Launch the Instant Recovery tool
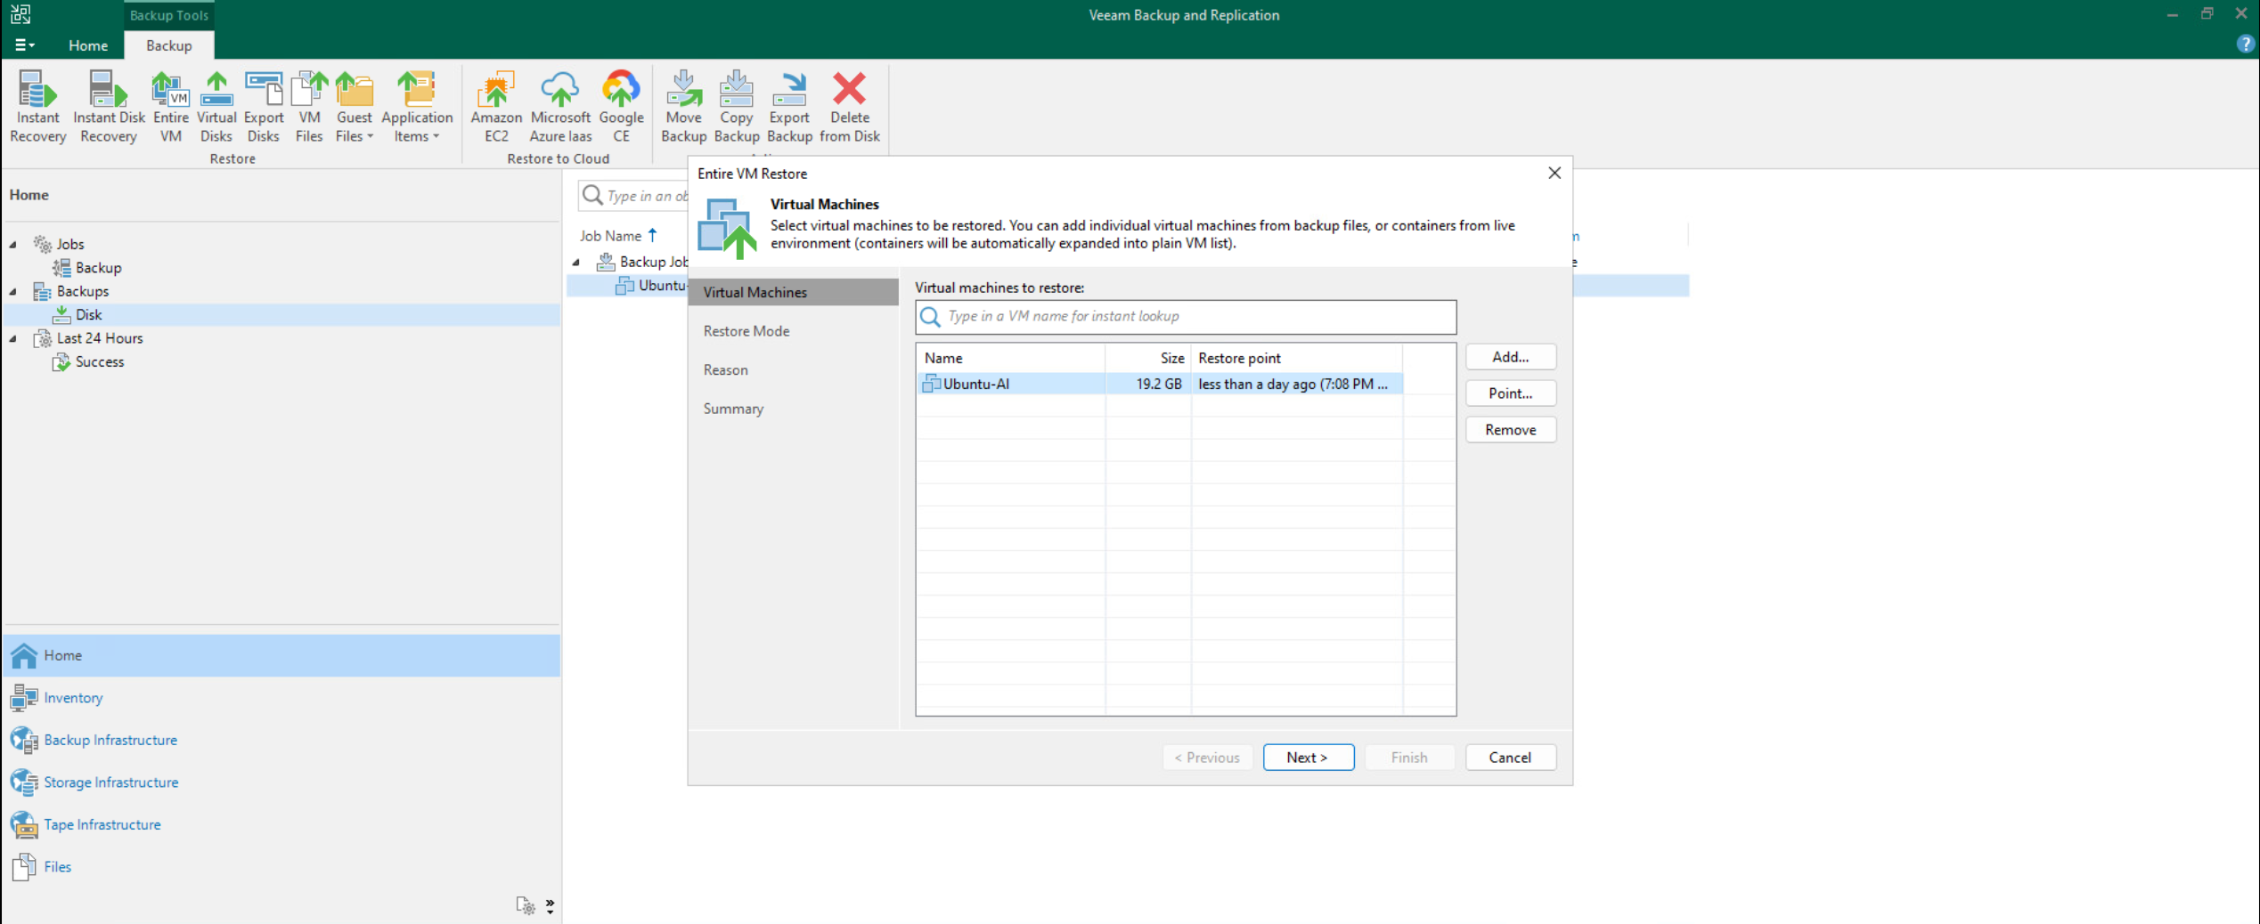Viewport: 2260px width, 924px height. [37, 107]
